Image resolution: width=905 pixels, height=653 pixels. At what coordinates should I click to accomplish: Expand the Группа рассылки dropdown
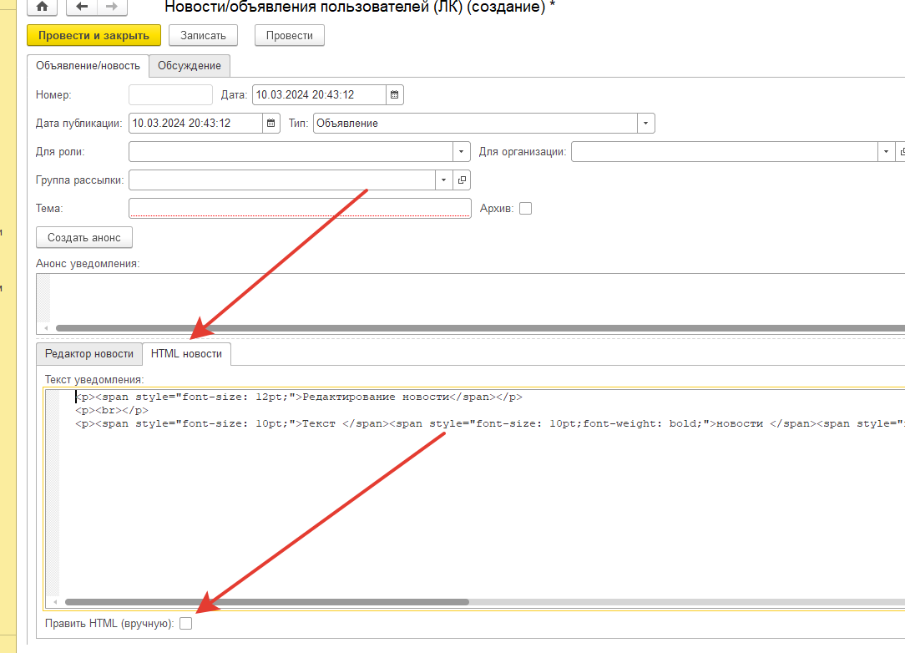(443, 180)
